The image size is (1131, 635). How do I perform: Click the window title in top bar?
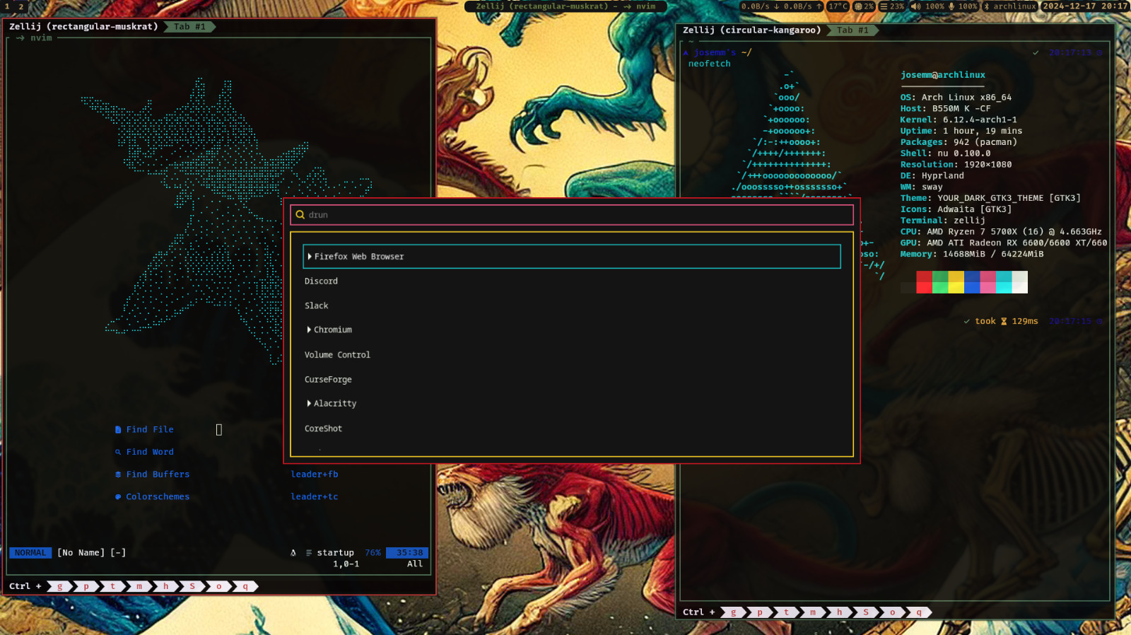565,6
